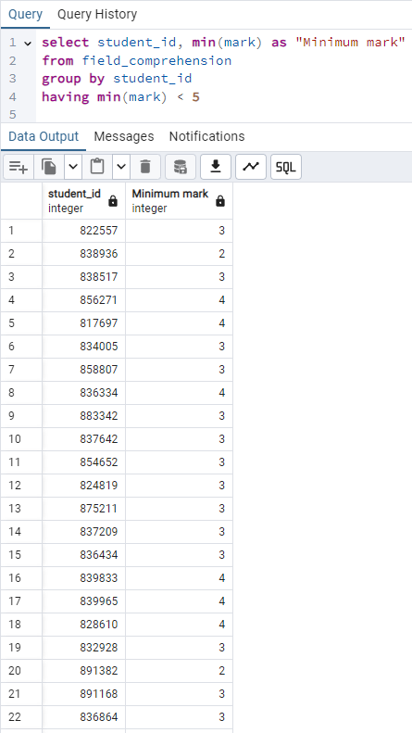Click the cell with student_id 822557
412x733 pixels.
[x=83, y=231]
